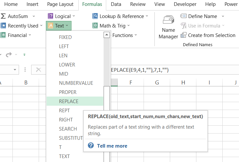Viewport: 239px width, 162px height.
Task: Click the Logical functions icon
Action: point(50,16)
